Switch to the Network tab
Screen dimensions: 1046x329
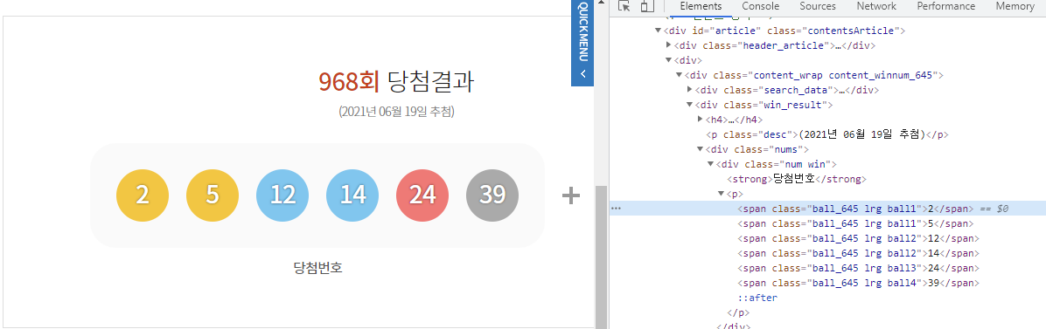coord(875,6)
